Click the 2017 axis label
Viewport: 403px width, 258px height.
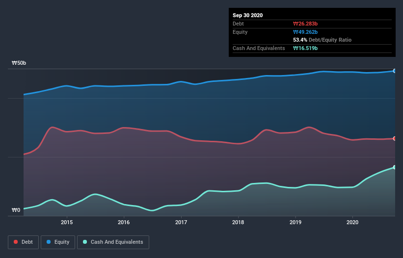click(181, 222)
